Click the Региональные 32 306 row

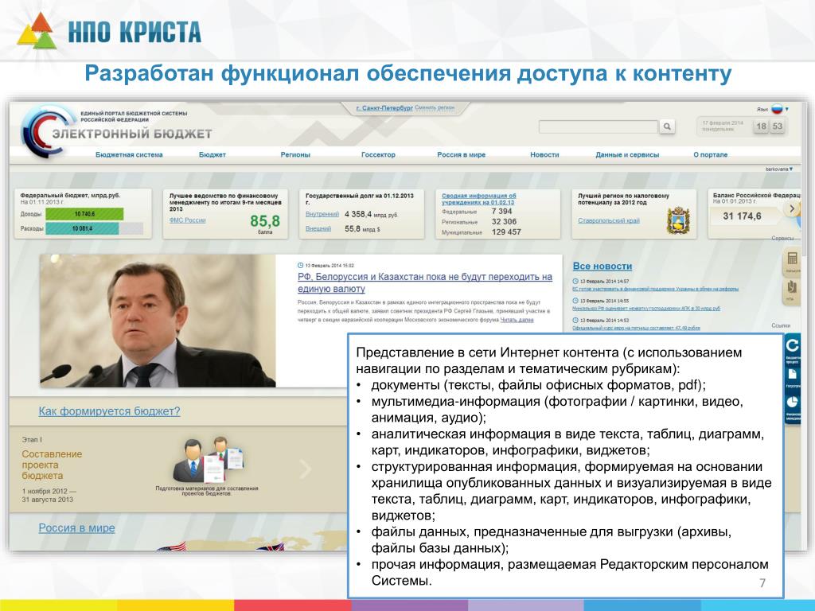pyautogui.click(x=479, y=222)
